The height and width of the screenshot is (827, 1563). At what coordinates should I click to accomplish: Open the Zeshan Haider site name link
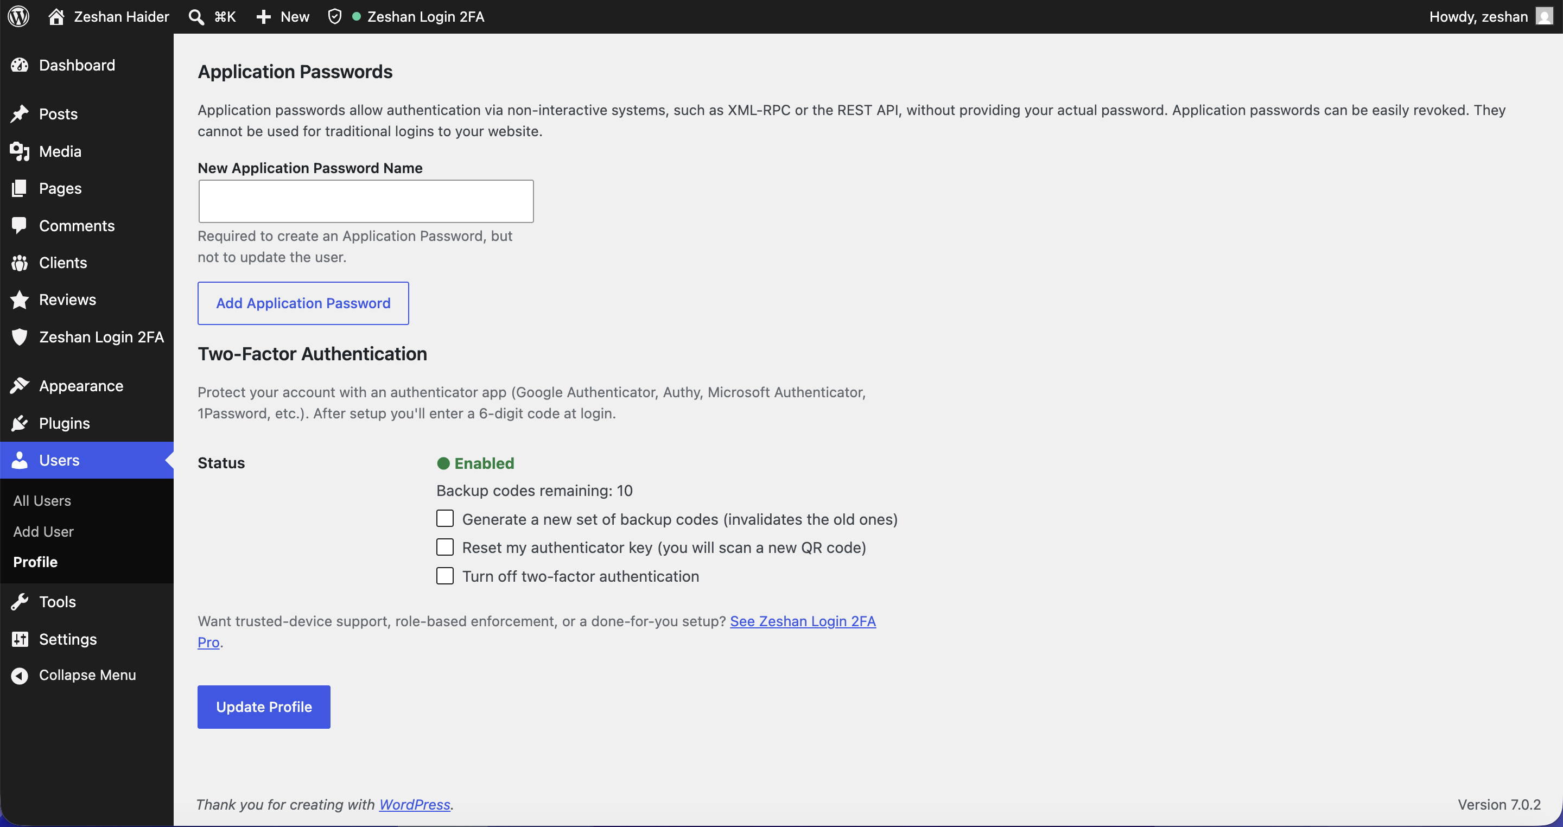[122, 16]
